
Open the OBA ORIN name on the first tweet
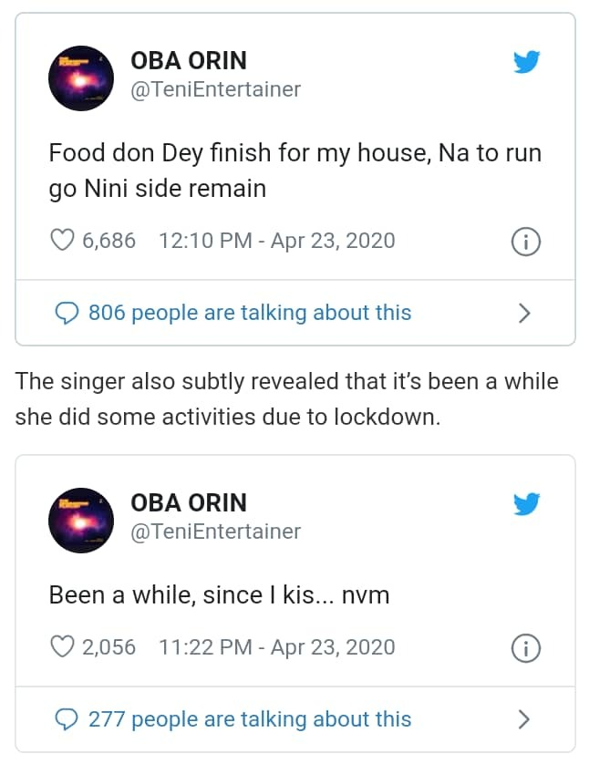coord(189,60)
